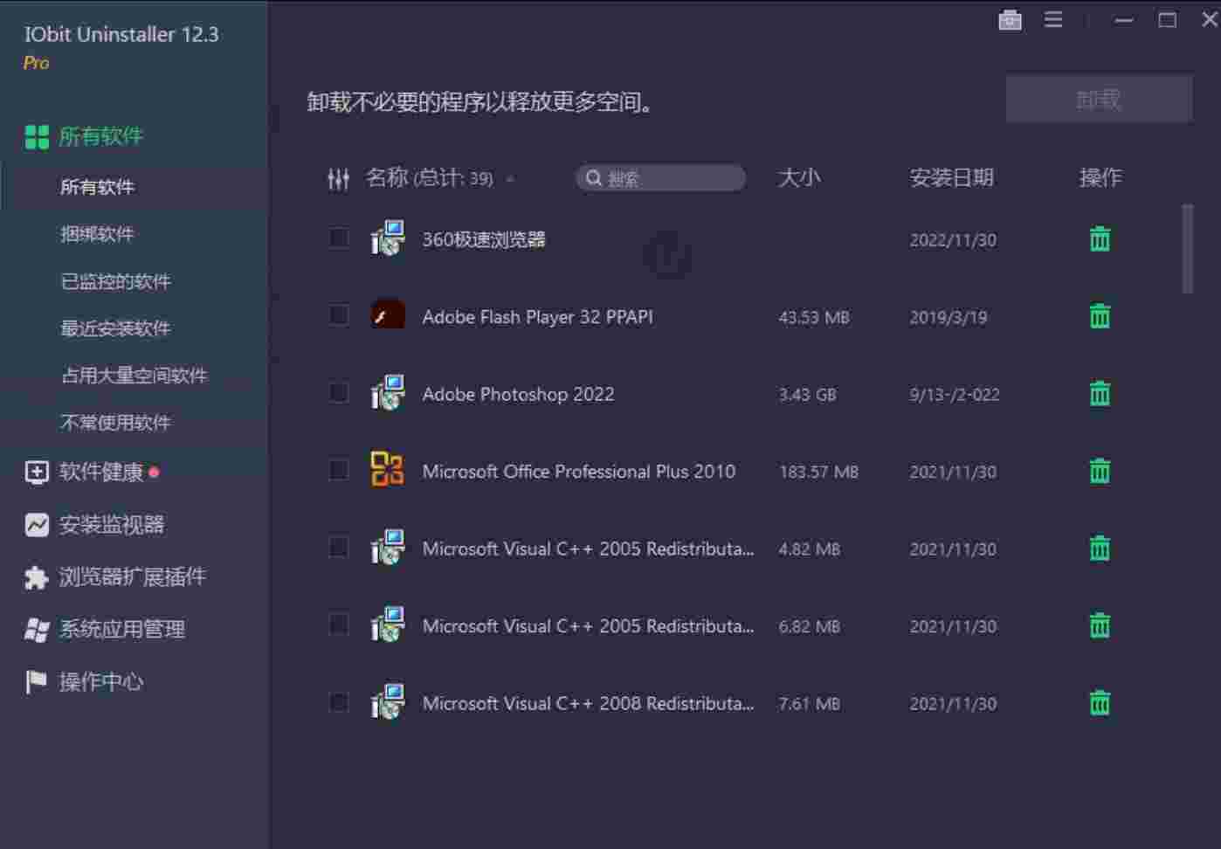Click the 2019/3/19 install date

tap(948, 318)
